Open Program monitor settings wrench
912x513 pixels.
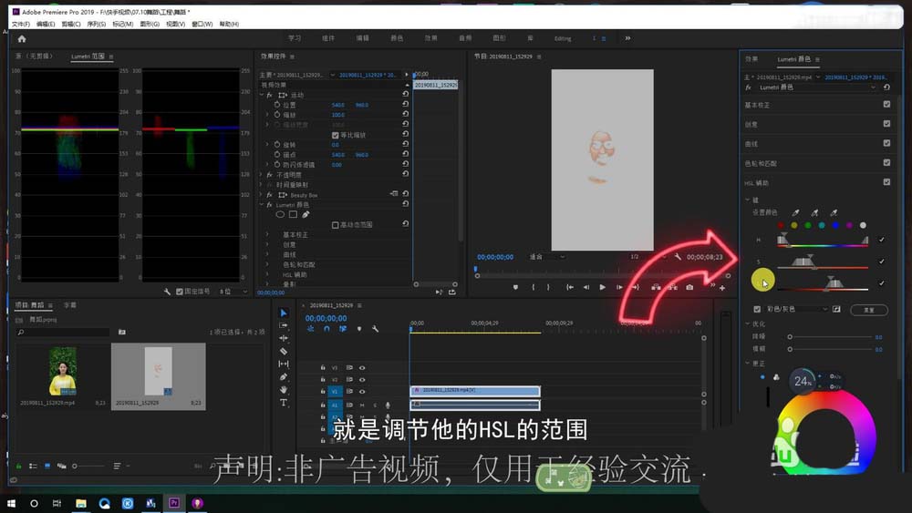pos(678,257)
